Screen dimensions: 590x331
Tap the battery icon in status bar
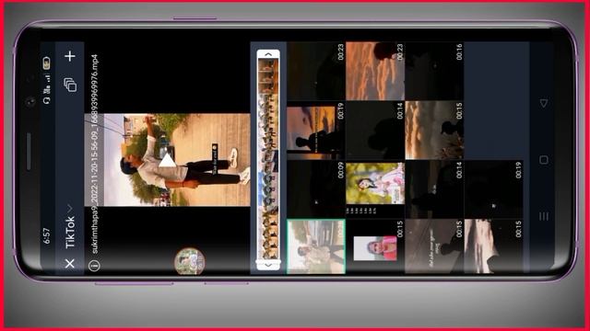point(46,63)
